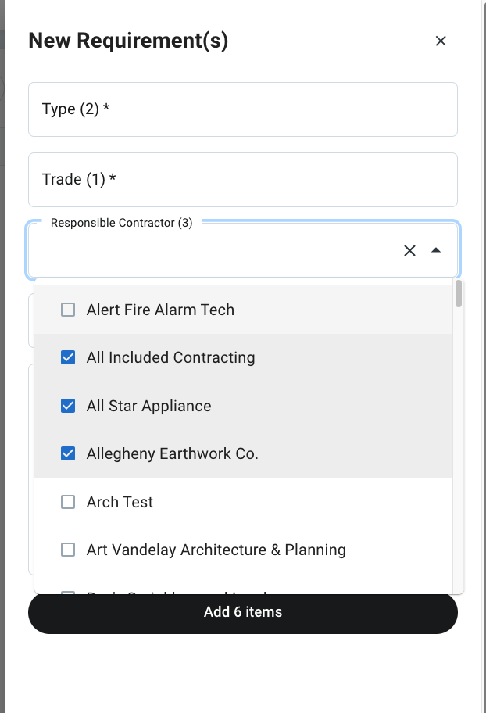Open the Trade dropdown
Image resolution: width=486 pixels, height=713 pixels.
click(x=243, y=179)
